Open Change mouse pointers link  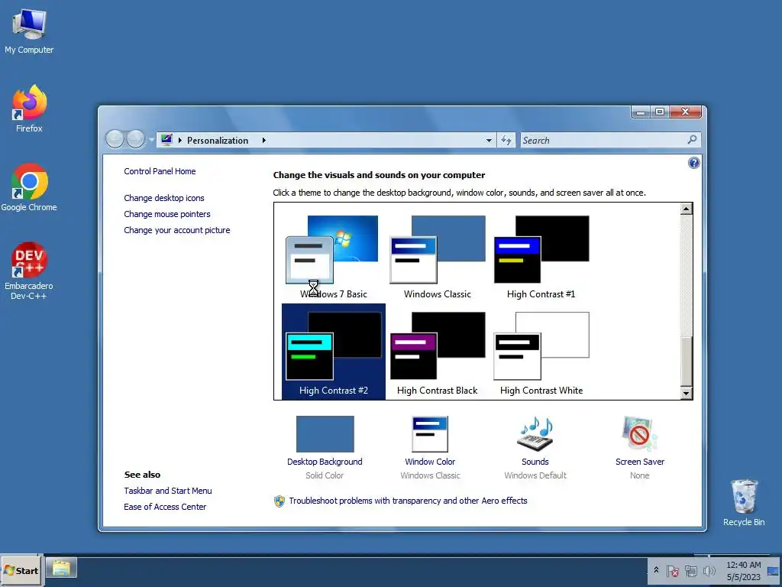(167, 214)
